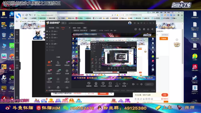
Task: Click the 横屏通用 button
Action: [x=93, y=30]
